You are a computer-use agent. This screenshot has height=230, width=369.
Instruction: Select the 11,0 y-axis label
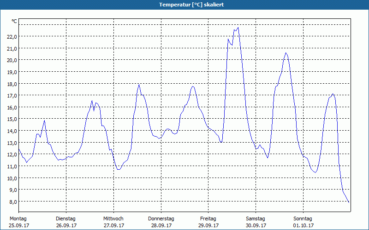coord(12,167)
